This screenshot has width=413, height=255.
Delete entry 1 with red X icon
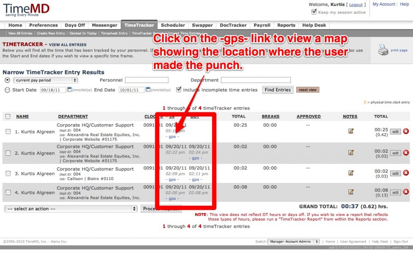point(406,131)
